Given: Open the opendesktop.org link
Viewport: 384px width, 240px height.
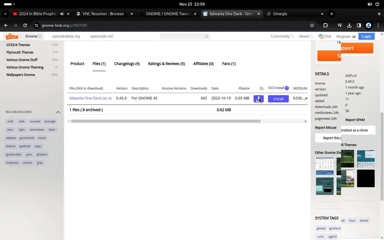Looking at the screenshot, I should [66, 36].
